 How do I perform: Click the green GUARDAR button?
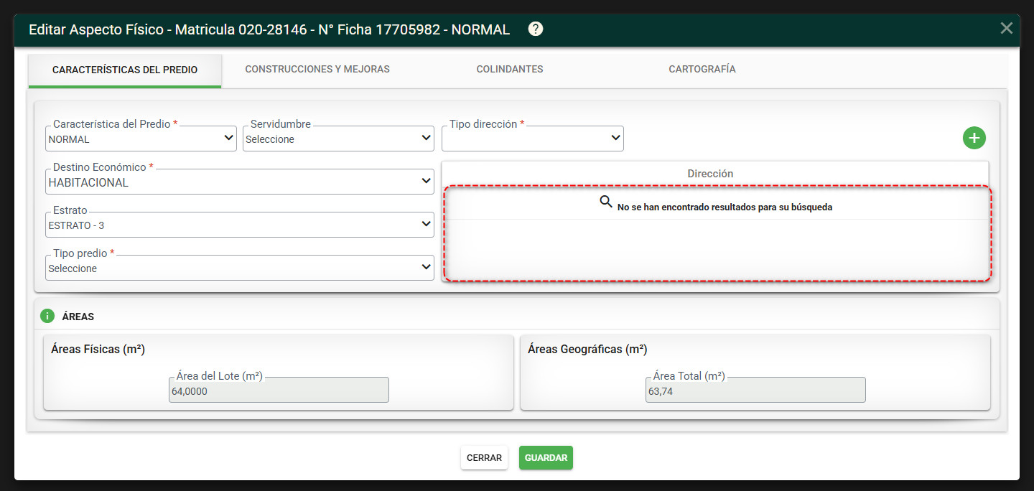pyautogui.click(x=546, y=458)
